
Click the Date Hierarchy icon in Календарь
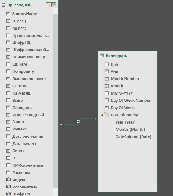pos(107,115)
